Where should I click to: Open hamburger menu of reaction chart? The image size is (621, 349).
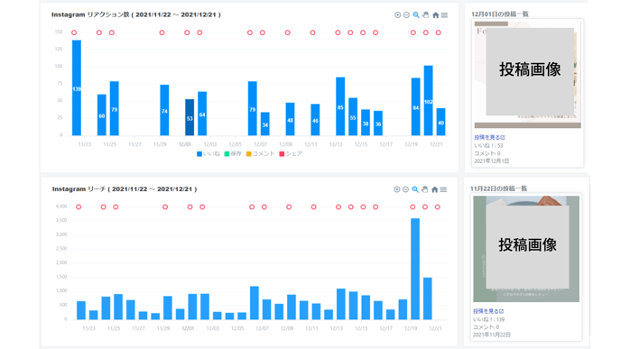(x=444, y=15)
